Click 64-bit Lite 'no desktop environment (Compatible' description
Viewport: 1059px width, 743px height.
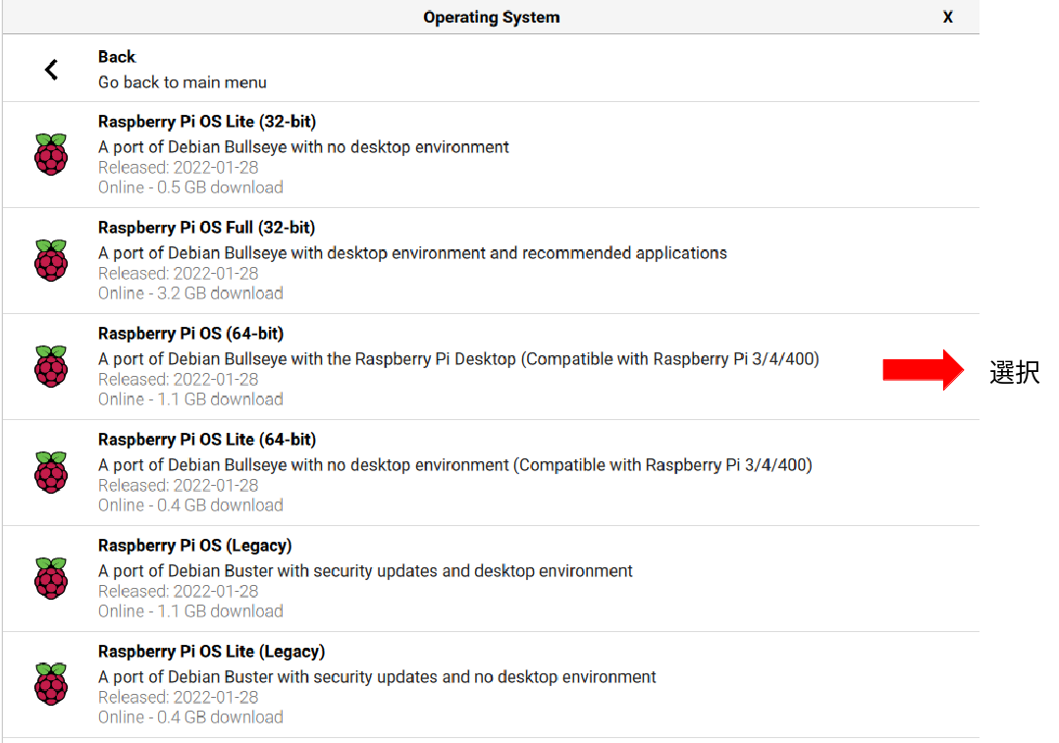455,465
